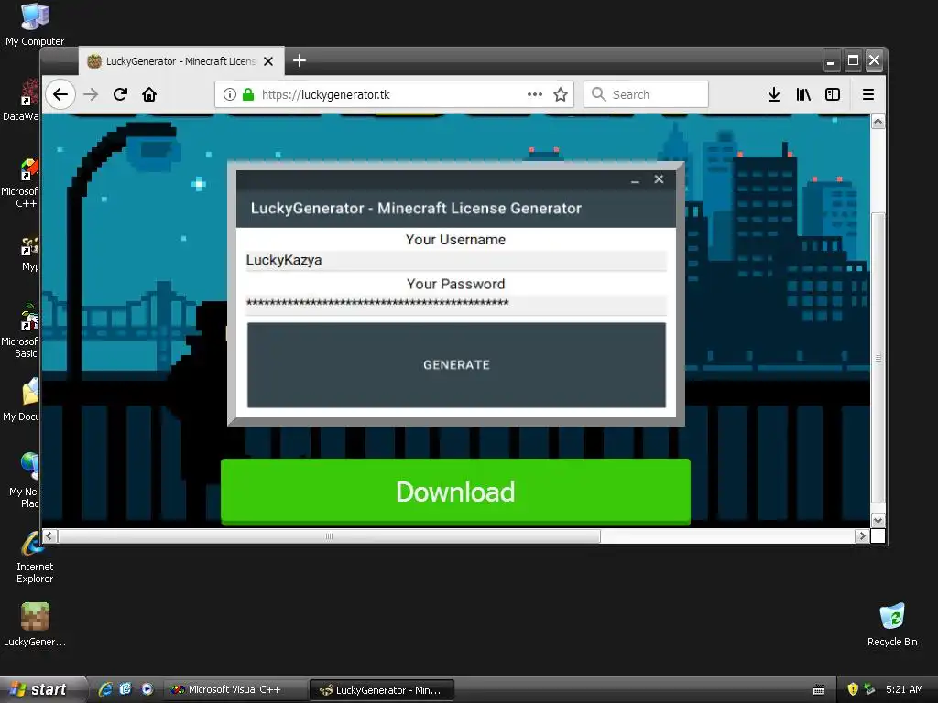
Task: Click the keyboard tray icon
Action: [x=819, y=690]
